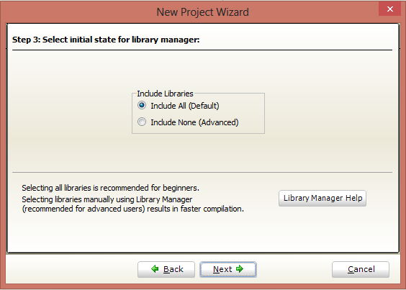
Task: Click the "New Project Wizard" title bar text
Action: pos(202,12)
